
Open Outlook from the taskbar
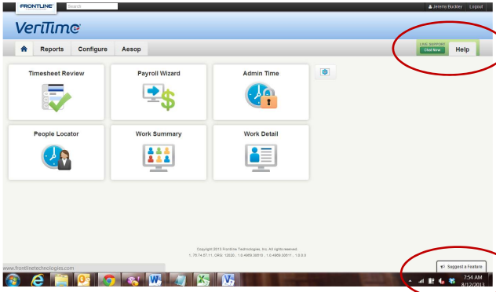[x=84, y=280]
